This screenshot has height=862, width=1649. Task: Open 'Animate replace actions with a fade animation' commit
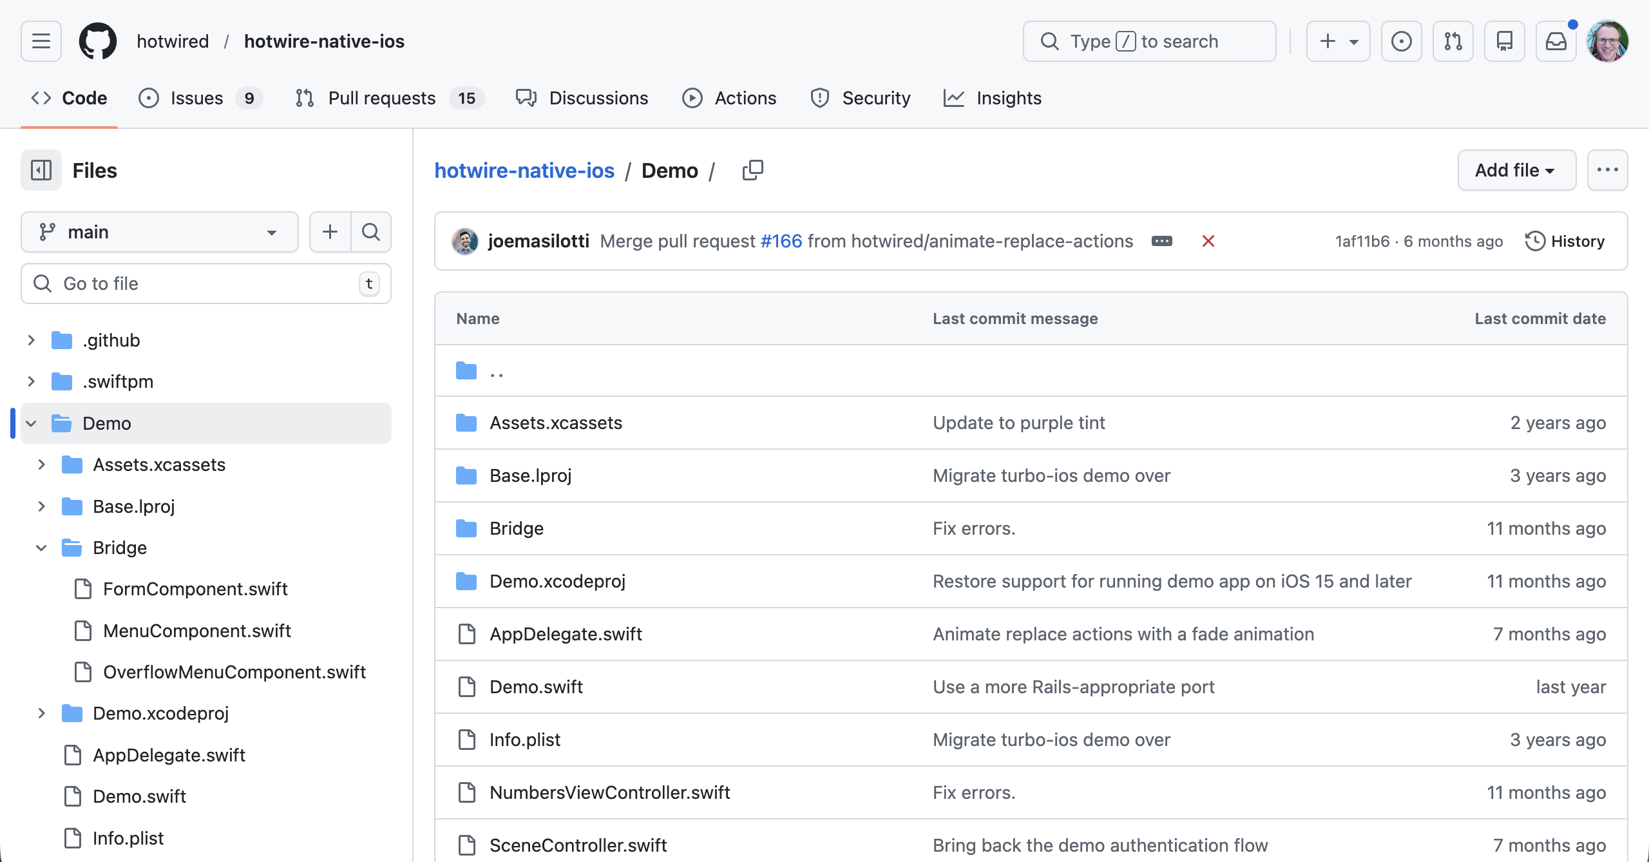[1123, 634]
